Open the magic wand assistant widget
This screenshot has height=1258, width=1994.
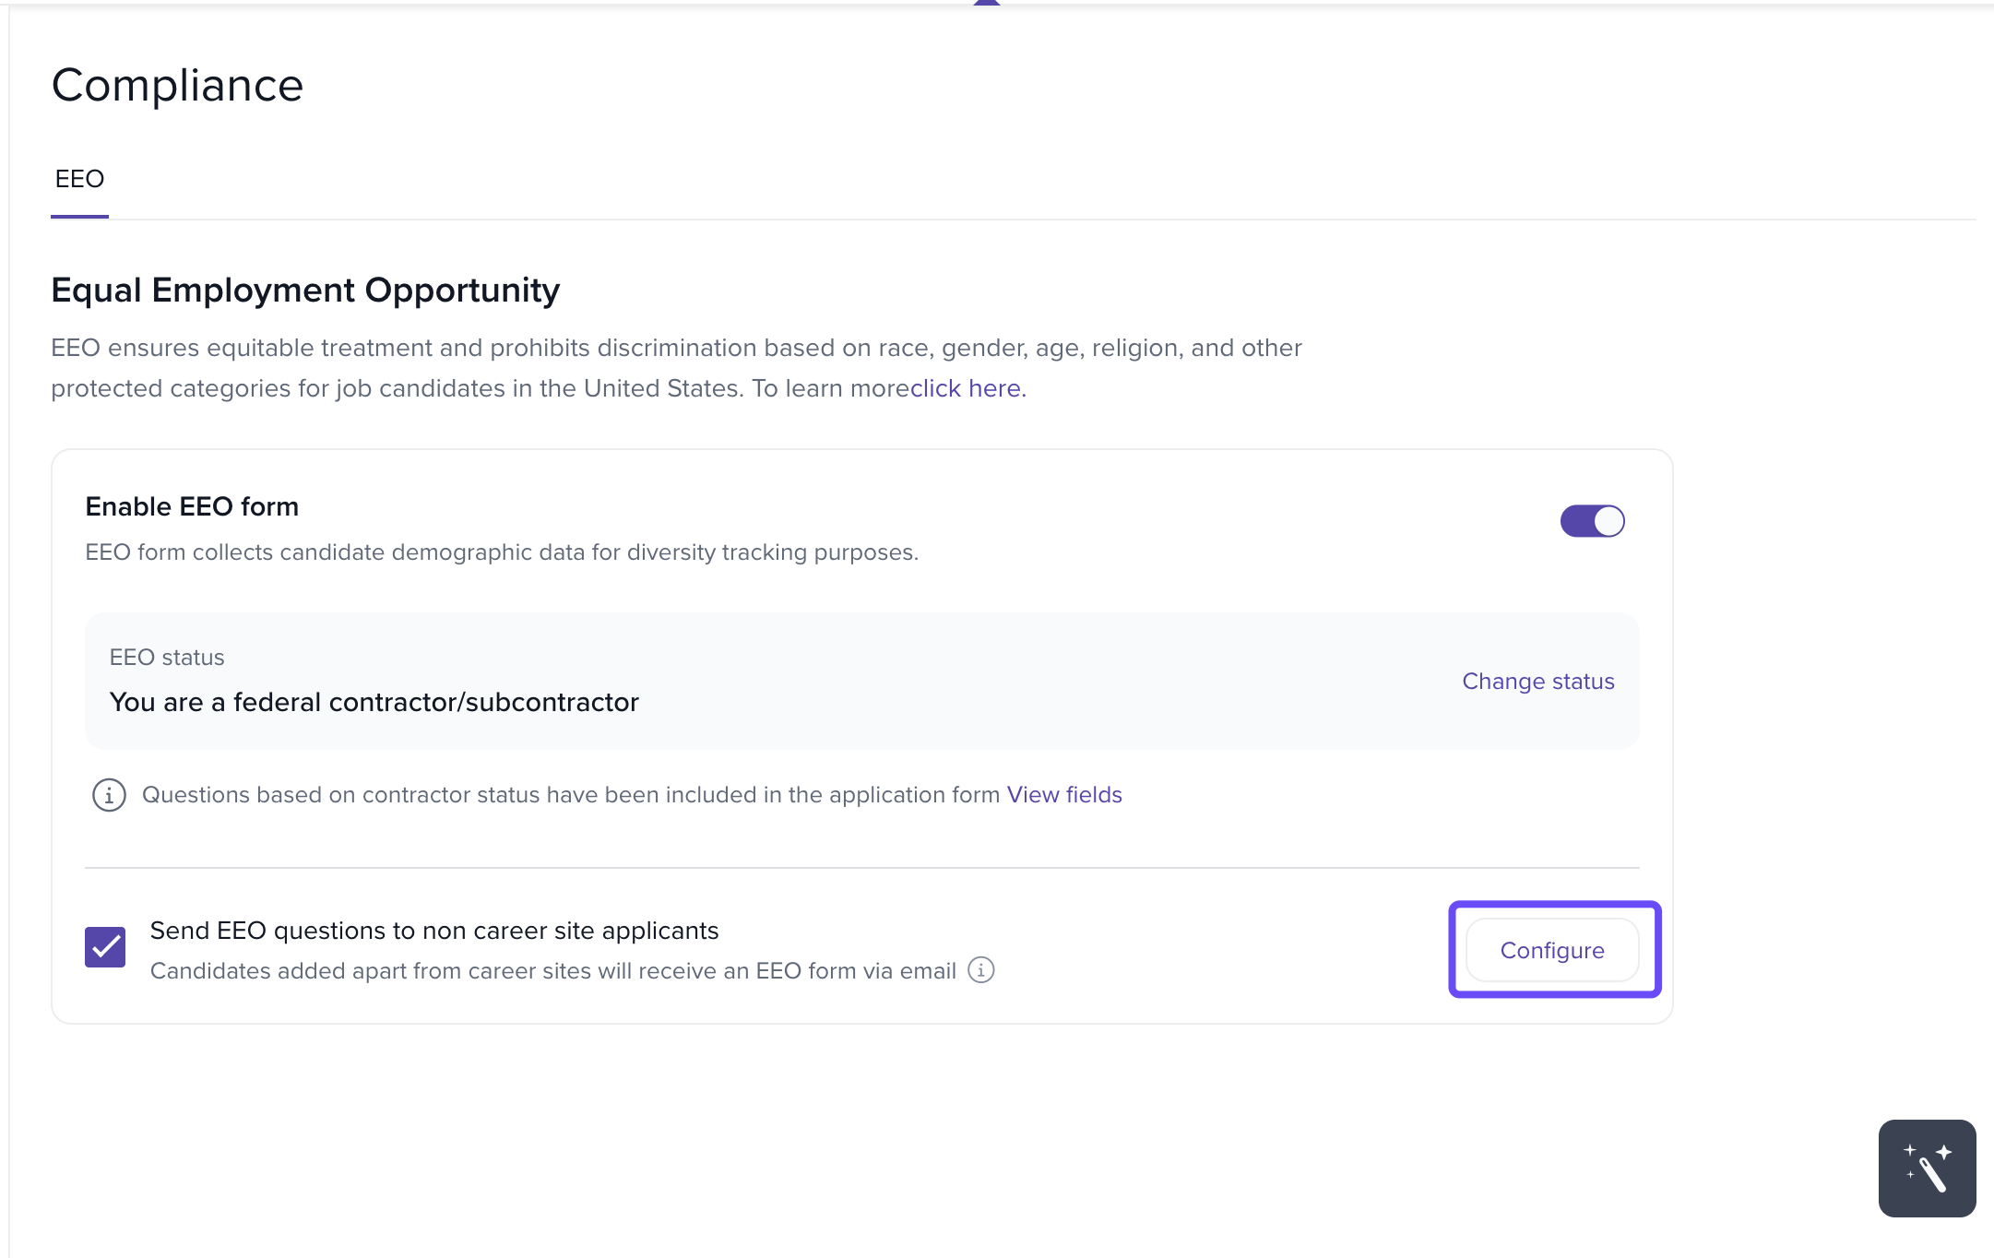click(1926, 1168)
